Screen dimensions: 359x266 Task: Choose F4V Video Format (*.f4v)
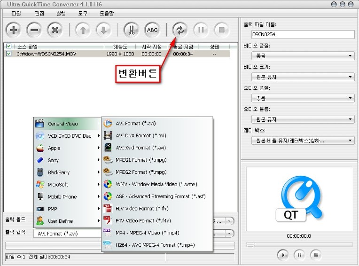click(157, 221)
